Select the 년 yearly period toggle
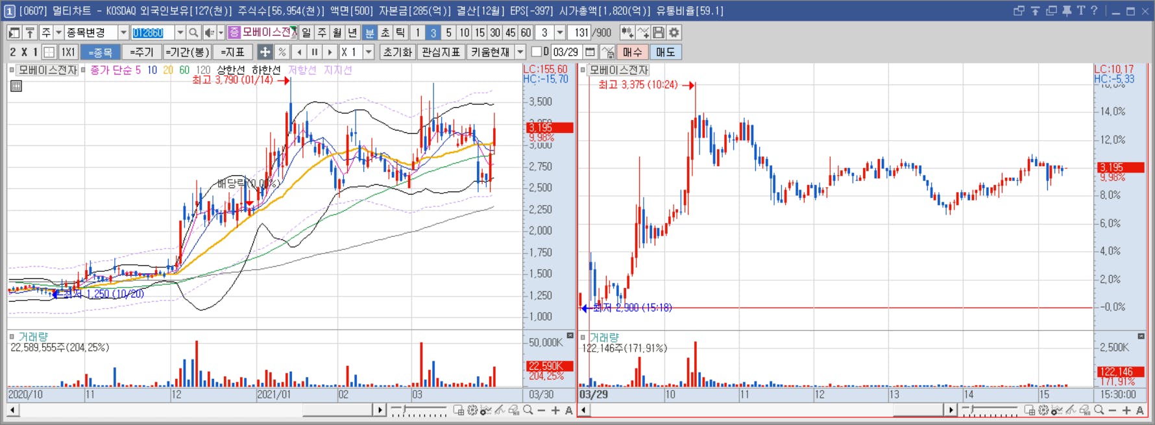The height and width of the screenshot is (425, 1155). click(352, 32)
